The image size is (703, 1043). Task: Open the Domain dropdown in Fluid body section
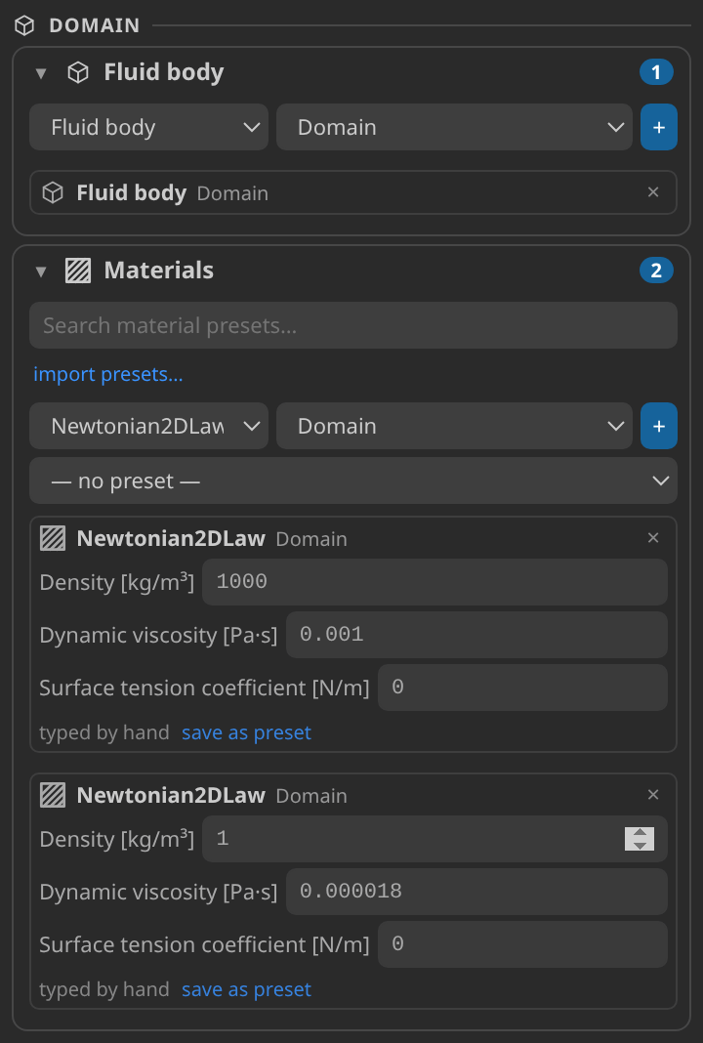(x=454, y=127)
